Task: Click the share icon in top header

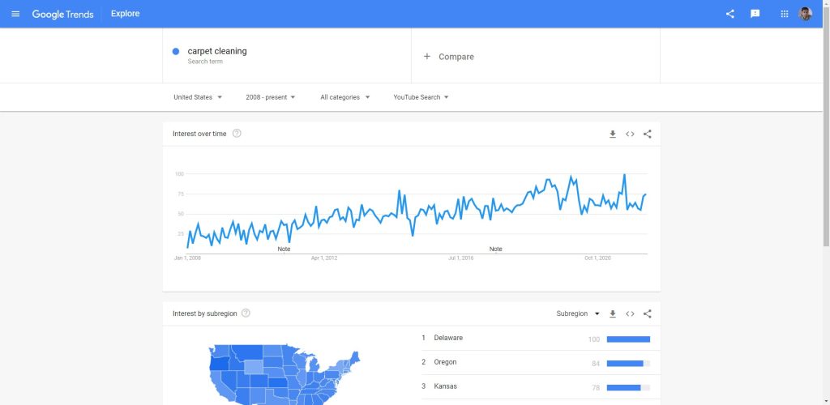Action: 730,14
